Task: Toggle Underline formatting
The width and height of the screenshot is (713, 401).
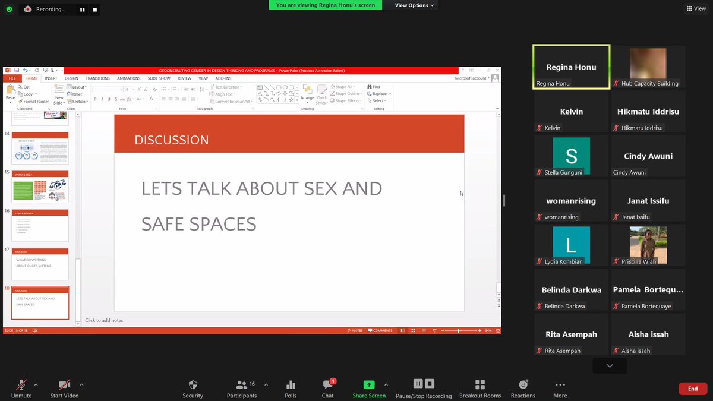Action: coord(108,99)
